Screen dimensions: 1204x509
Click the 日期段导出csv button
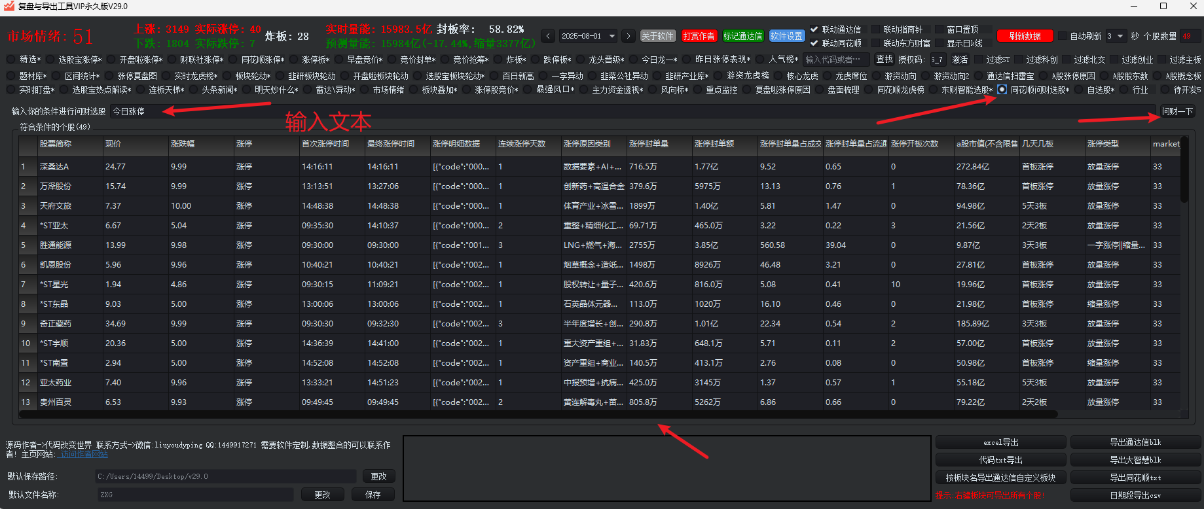pyautogui.click(x=1135, y=495)
